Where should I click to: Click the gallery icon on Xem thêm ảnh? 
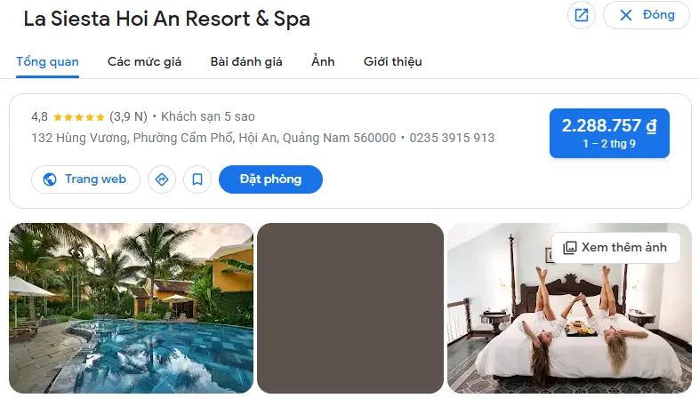pyautogui.click(x=570, y=248)
